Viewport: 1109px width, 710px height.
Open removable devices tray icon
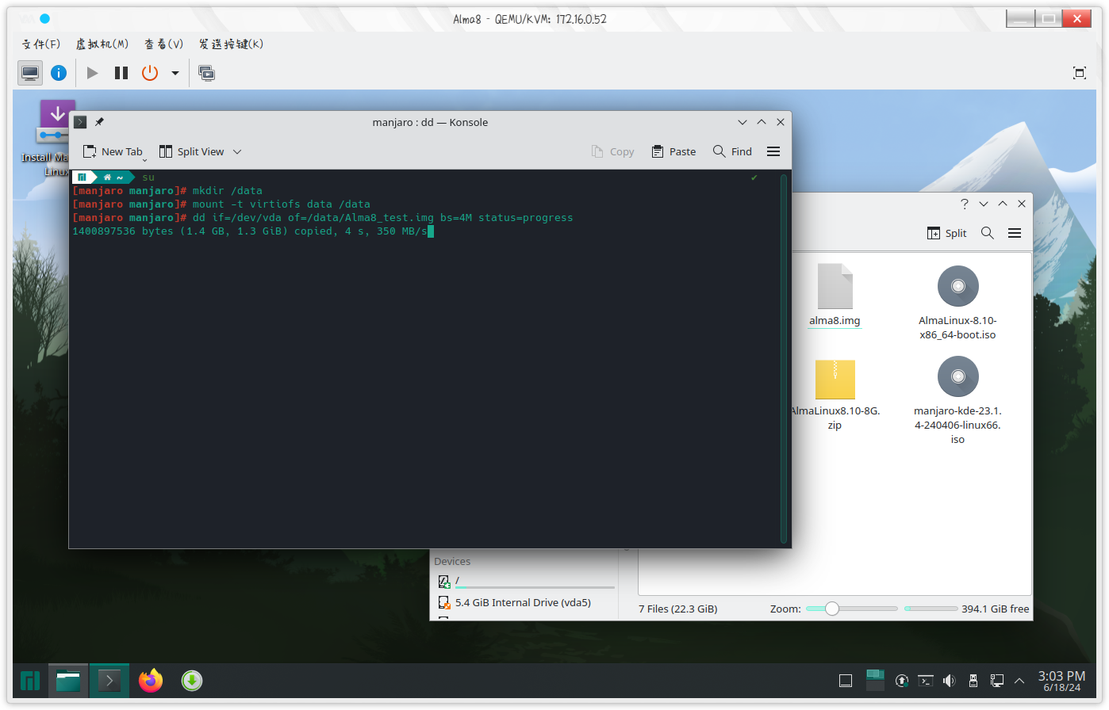coord(973,681)
